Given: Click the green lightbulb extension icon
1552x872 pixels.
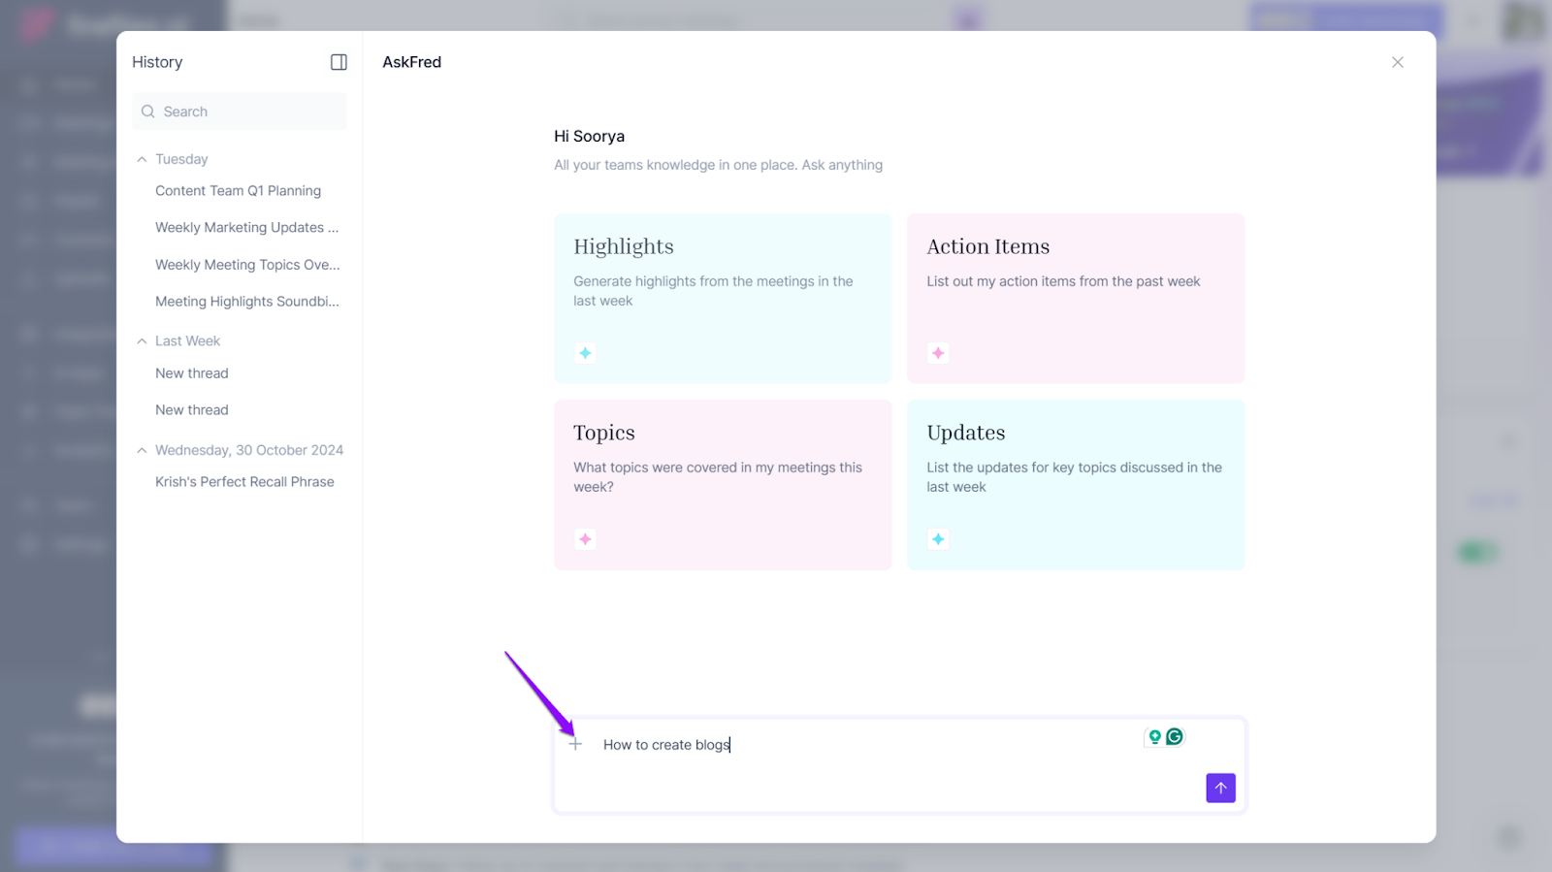Looking at the screenshot, I should (1154, 737).
